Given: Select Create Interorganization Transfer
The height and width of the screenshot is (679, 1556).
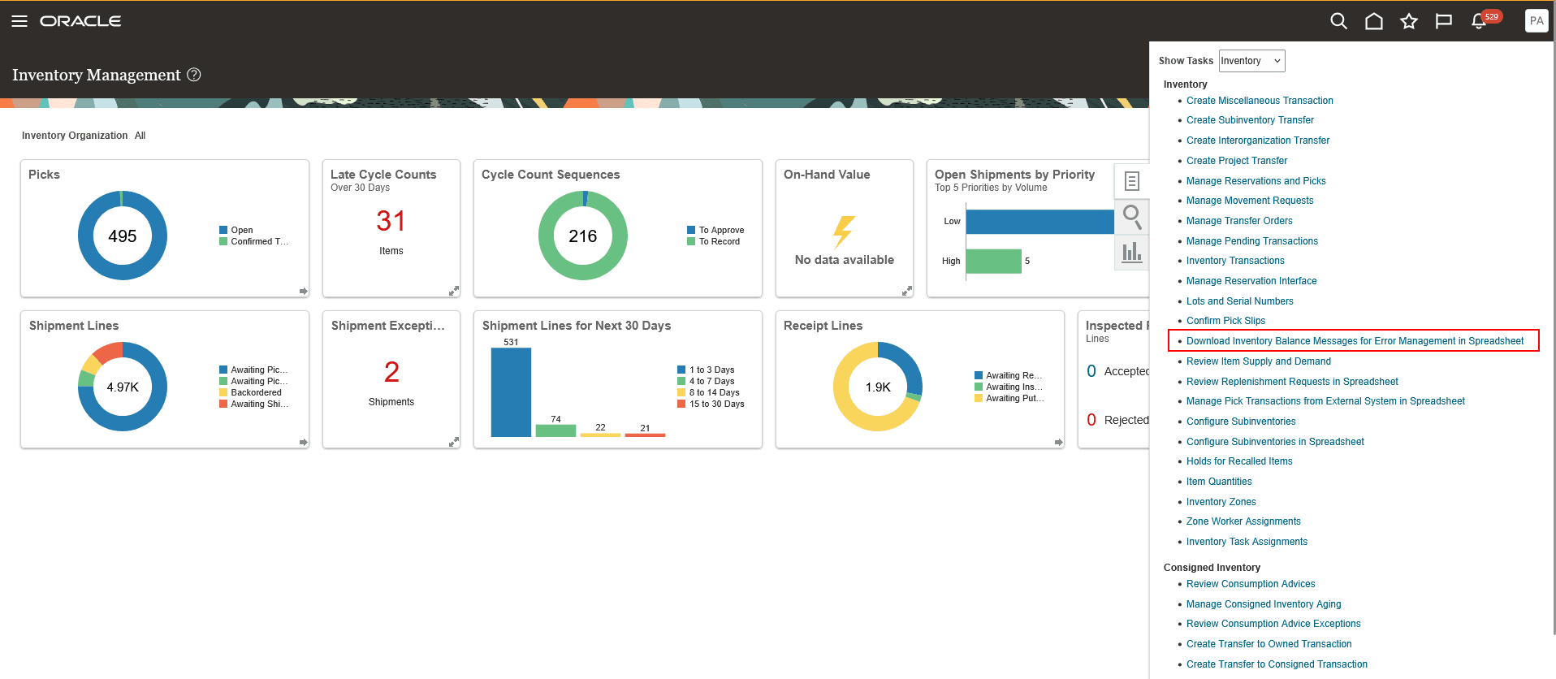Looking at the screenshot, I should pos(1258,141).
